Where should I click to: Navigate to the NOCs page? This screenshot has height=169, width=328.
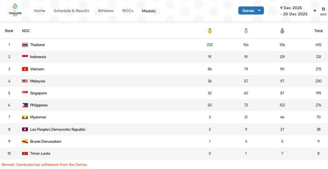click(x=128, y=10)
